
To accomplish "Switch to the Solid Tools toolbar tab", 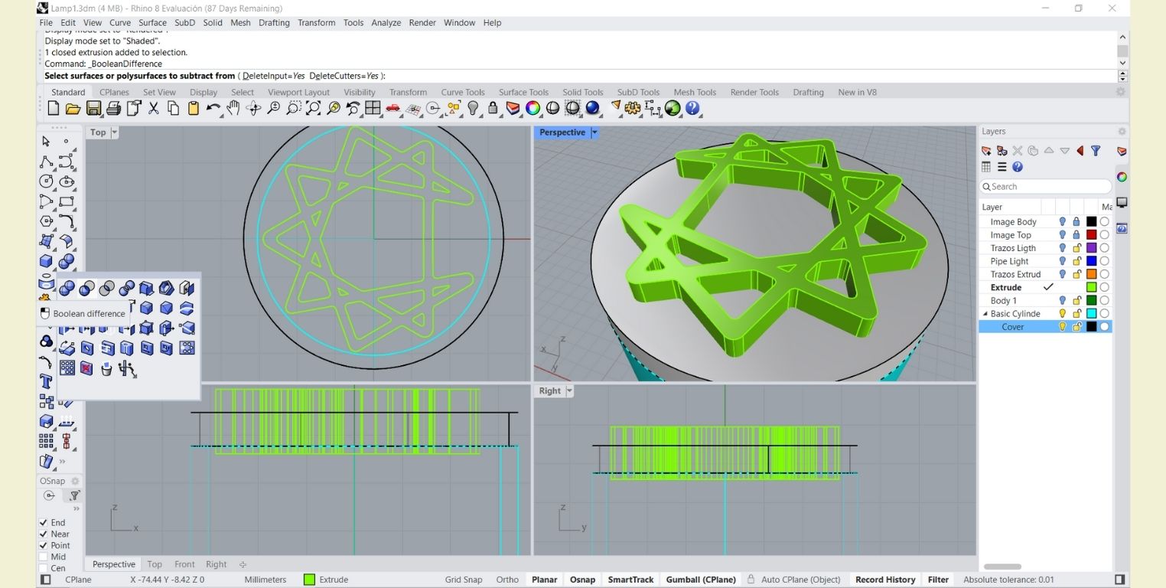I will pyautogui.click(x=583, y=92).
